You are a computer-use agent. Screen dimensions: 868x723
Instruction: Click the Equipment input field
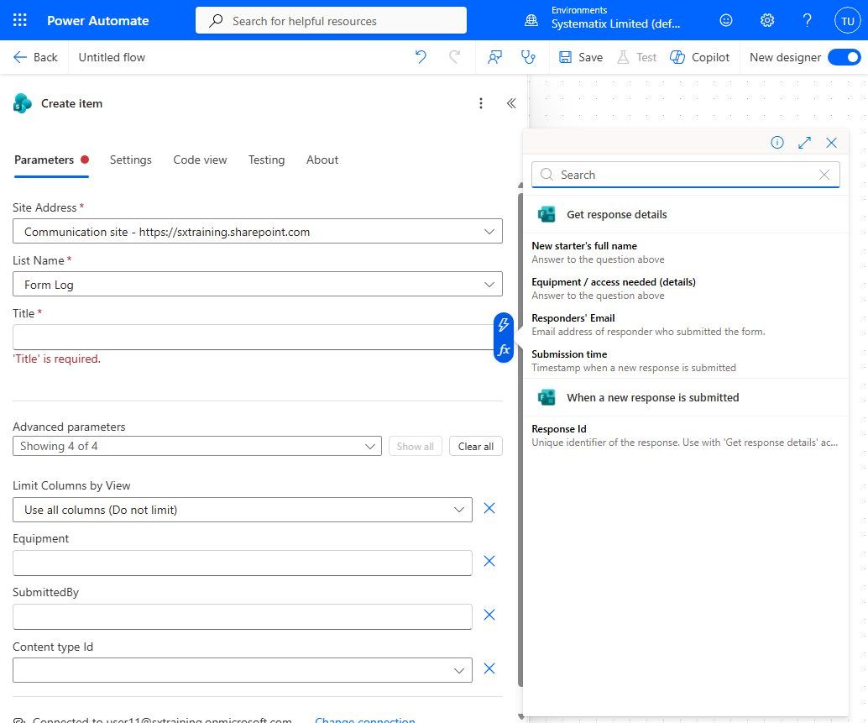click(x=243, y=563)
